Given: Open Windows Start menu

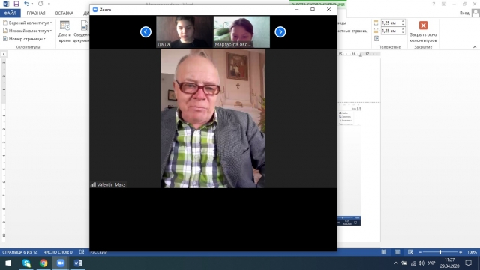Looking at the screenshot, I should pyautogui.click(x=8, y=263).
